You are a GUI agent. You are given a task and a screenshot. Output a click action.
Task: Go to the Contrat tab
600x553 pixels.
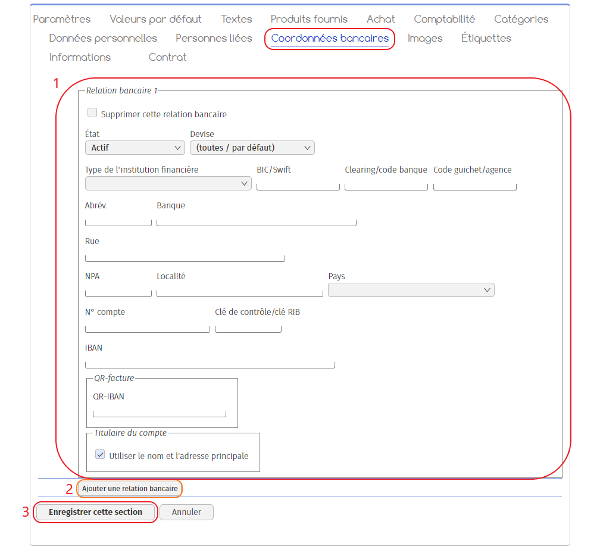167,57
